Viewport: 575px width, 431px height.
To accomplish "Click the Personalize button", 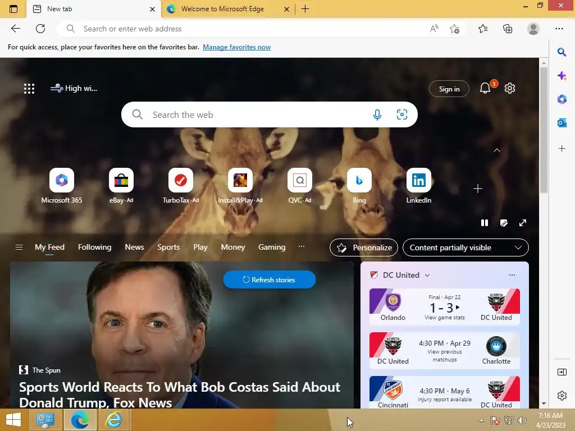I will coord(364,247).
